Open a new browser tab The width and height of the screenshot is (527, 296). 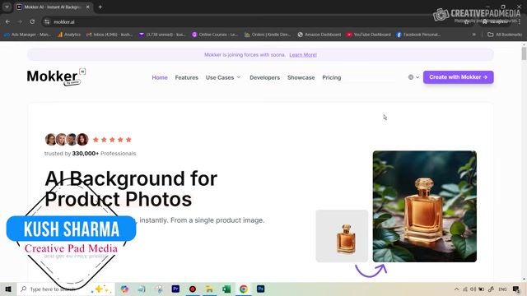pos(100,7)
